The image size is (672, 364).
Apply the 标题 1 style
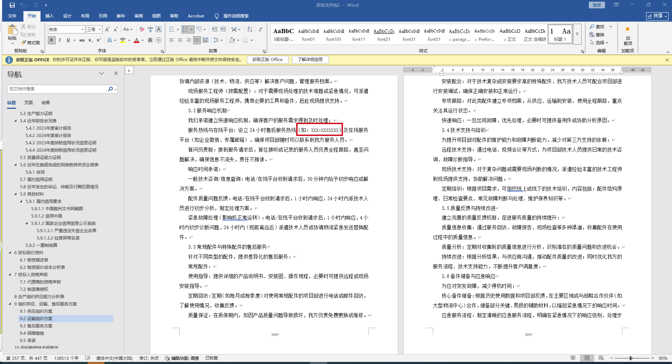560,34
